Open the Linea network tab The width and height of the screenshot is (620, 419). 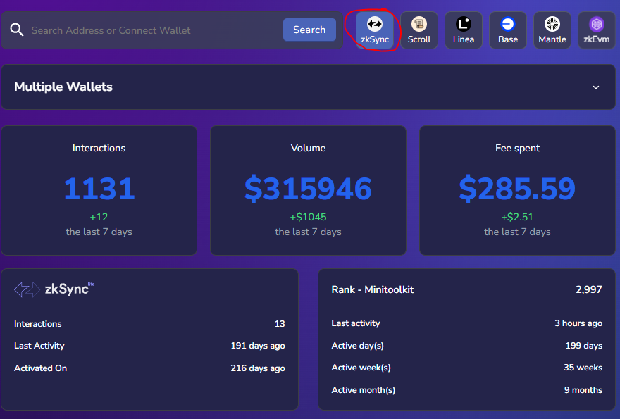pos(464,30)
